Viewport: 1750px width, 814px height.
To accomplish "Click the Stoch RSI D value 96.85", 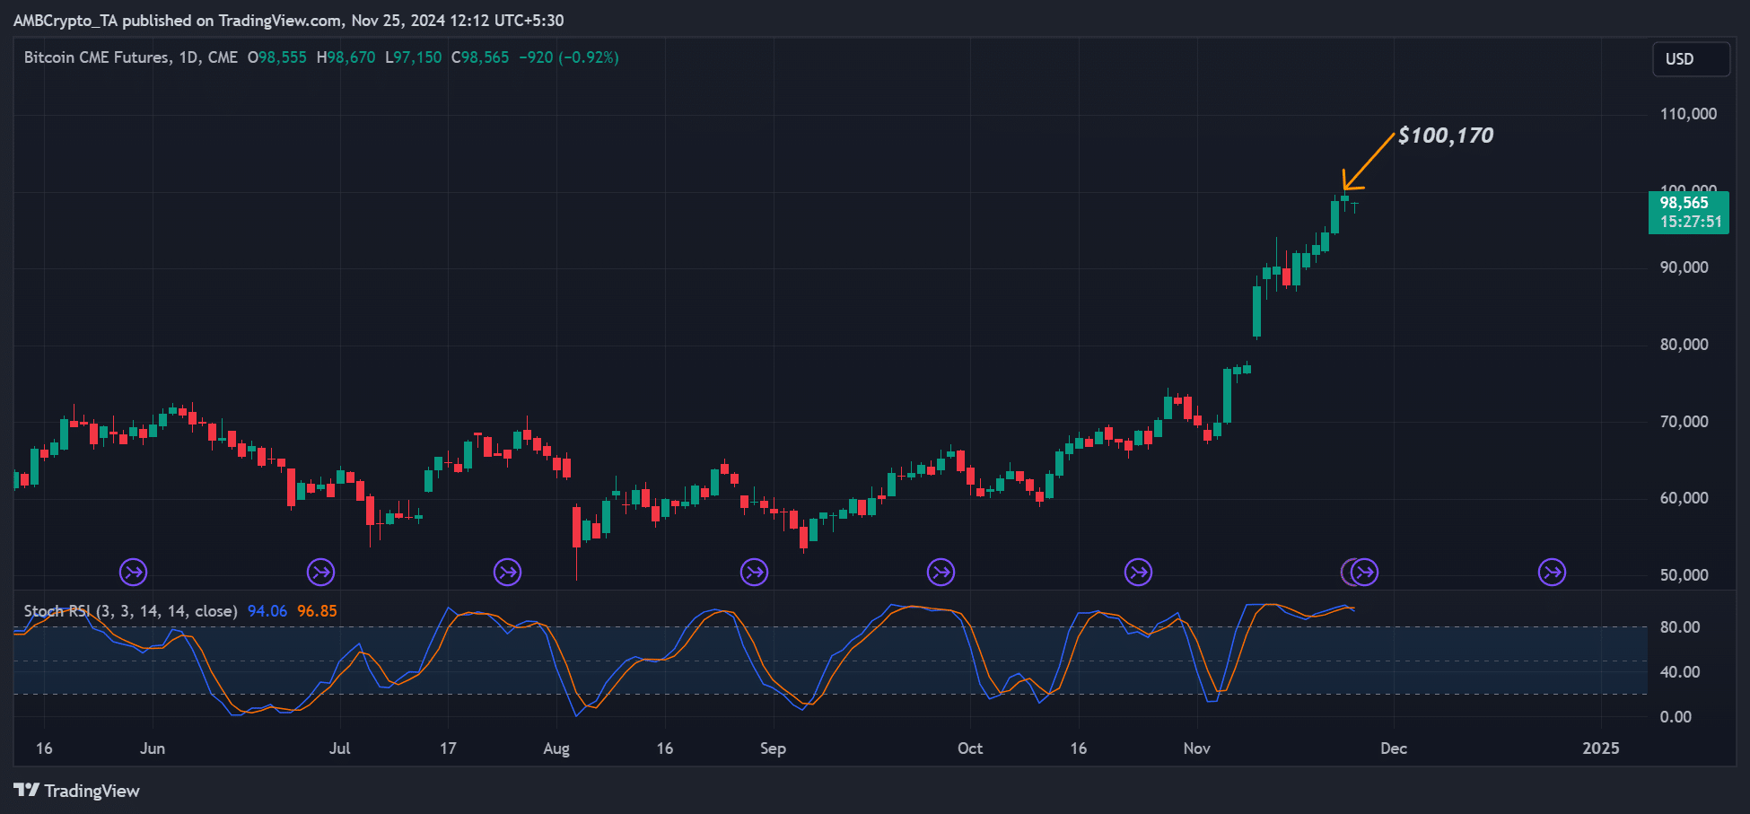I will tap(317, 611).
